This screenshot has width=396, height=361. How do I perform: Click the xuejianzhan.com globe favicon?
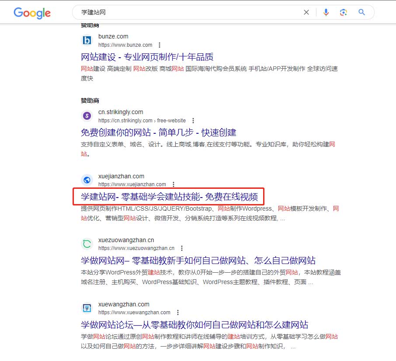click(x=87, y=180)
